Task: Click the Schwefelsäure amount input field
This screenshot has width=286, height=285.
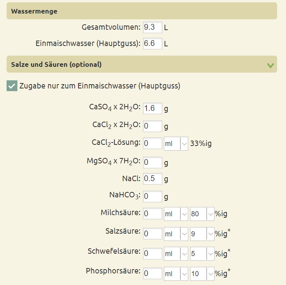Action: [152, 253]
